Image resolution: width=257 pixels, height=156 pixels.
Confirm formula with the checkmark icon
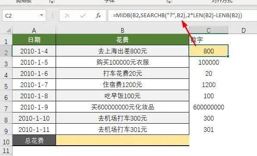(x=83, y=16)
